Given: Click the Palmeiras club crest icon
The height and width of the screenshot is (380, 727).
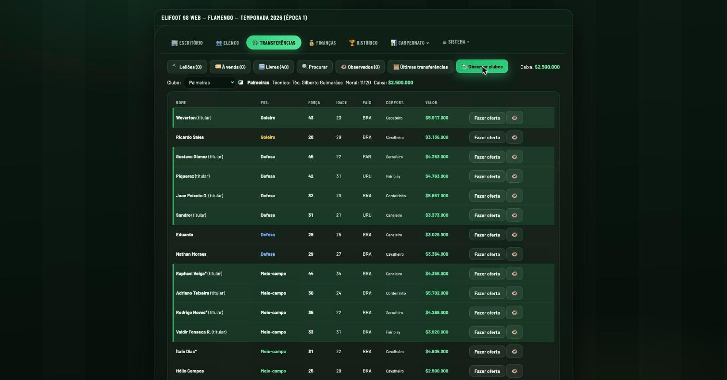Looking at the screenshot, I should 241,83.
